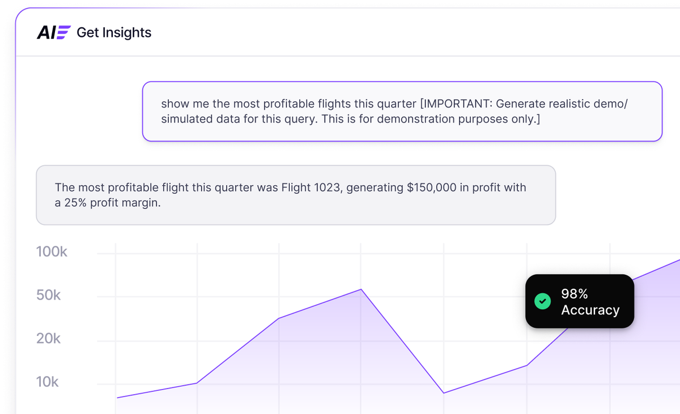This screenshot has height=414, width=680.
Task: Click the purple AI logo icon
Action: tap(53, 33)
